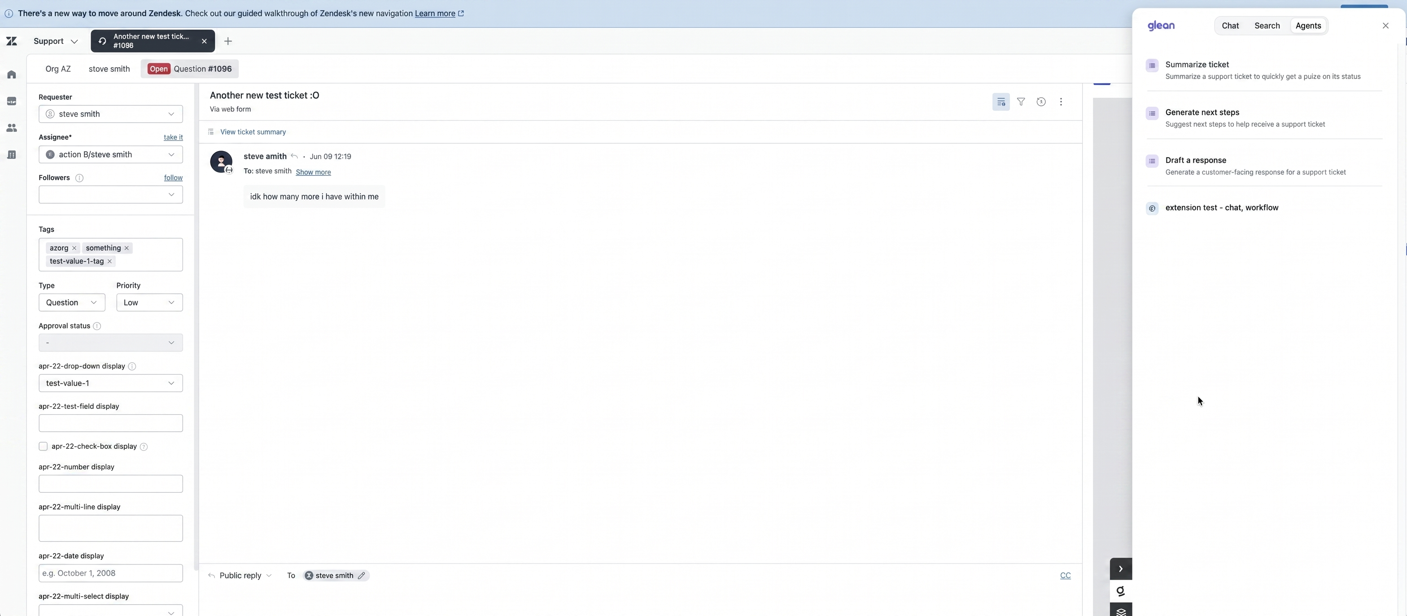Collapse the sidebar with arrow button
1407x616 pixels.
point(1120,569)
